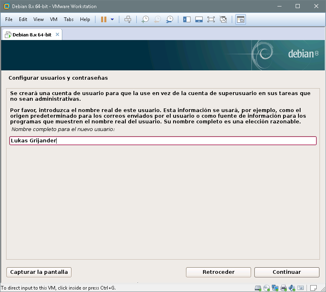Click the Send Ctrl+Alt+Del toolbar icon
Screen dimensions: 326x292
(x=128, y=19)
